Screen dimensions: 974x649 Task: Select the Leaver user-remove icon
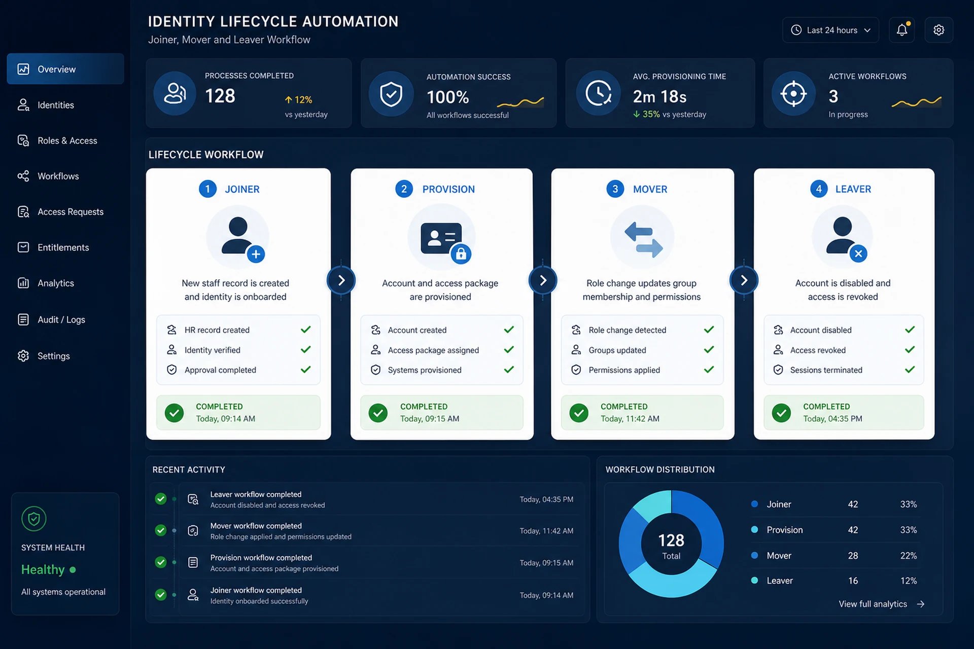(843, 237)
